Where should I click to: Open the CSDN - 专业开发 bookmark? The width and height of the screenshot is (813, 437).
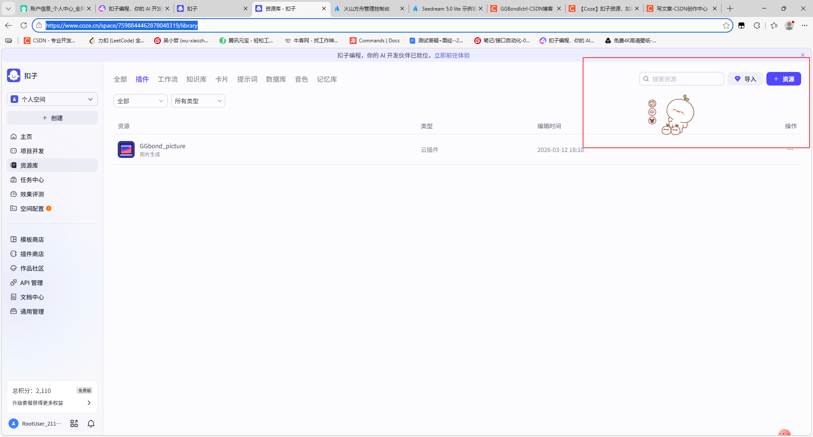pyautogui.click(x=50, y=41)
